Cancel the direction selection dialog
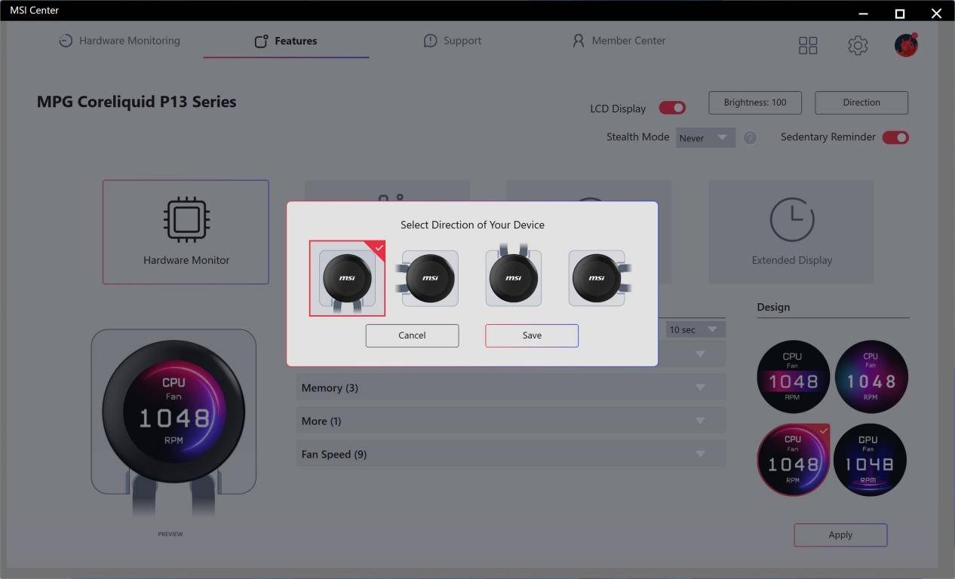The height and width of the screenshot is (579, 955). (x=412, y=335)
